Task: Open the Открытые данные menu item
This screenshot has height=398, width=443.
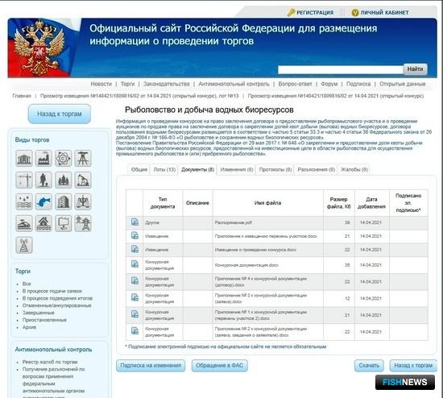Action: 402,84
